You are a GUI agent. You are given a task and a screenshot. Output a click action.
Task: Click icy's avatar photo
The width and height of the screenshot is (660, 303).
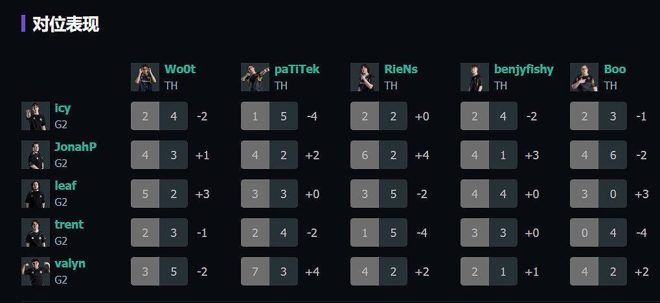[35, 116]
